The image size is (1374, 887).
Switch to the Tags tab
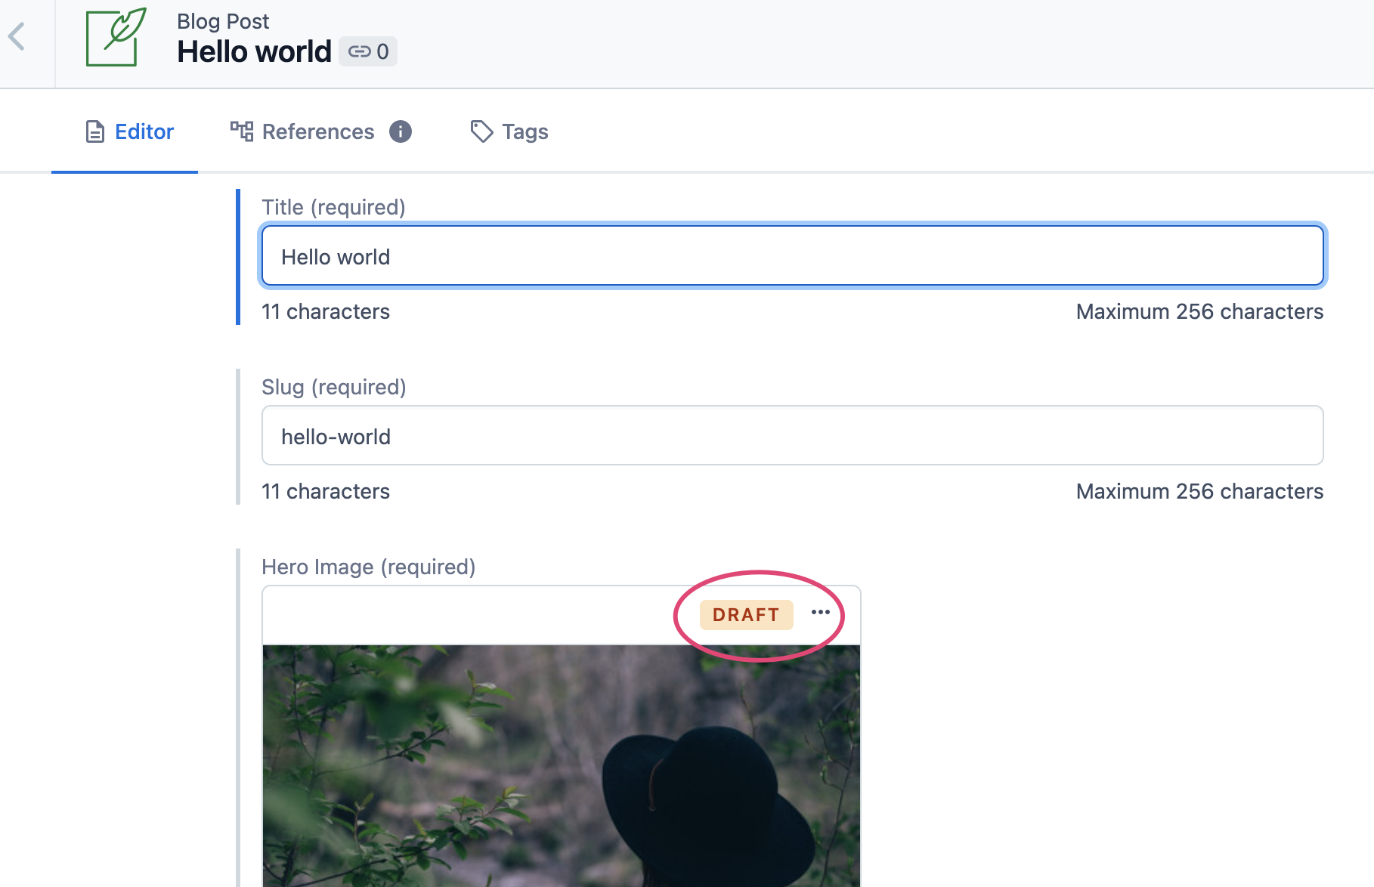click(525, 131)
